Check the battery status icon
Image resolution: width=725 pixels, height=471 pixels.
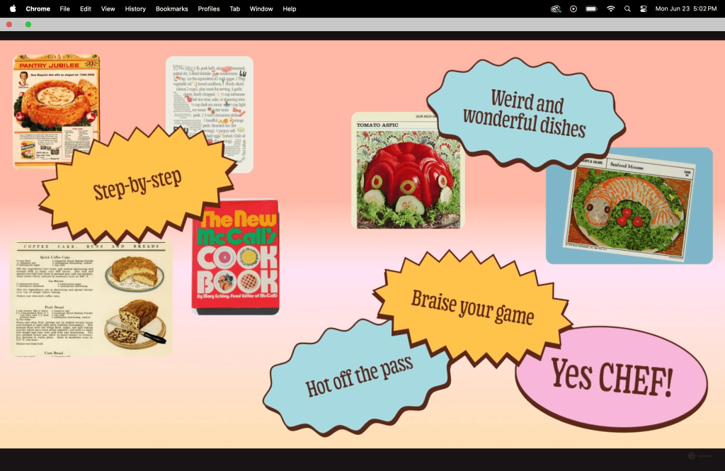[592, 8]
